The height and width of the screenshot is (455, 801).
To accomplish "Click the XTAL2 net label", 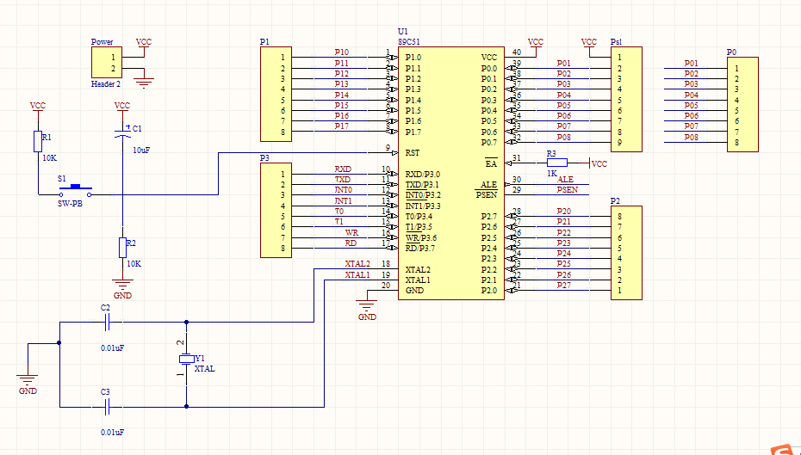I will click(357, 263).
